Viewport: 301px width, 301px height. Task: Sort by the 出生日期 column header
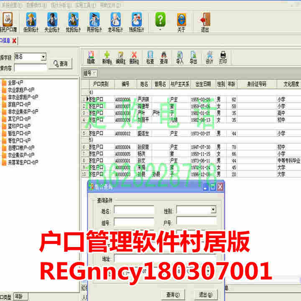click(203, 84)
